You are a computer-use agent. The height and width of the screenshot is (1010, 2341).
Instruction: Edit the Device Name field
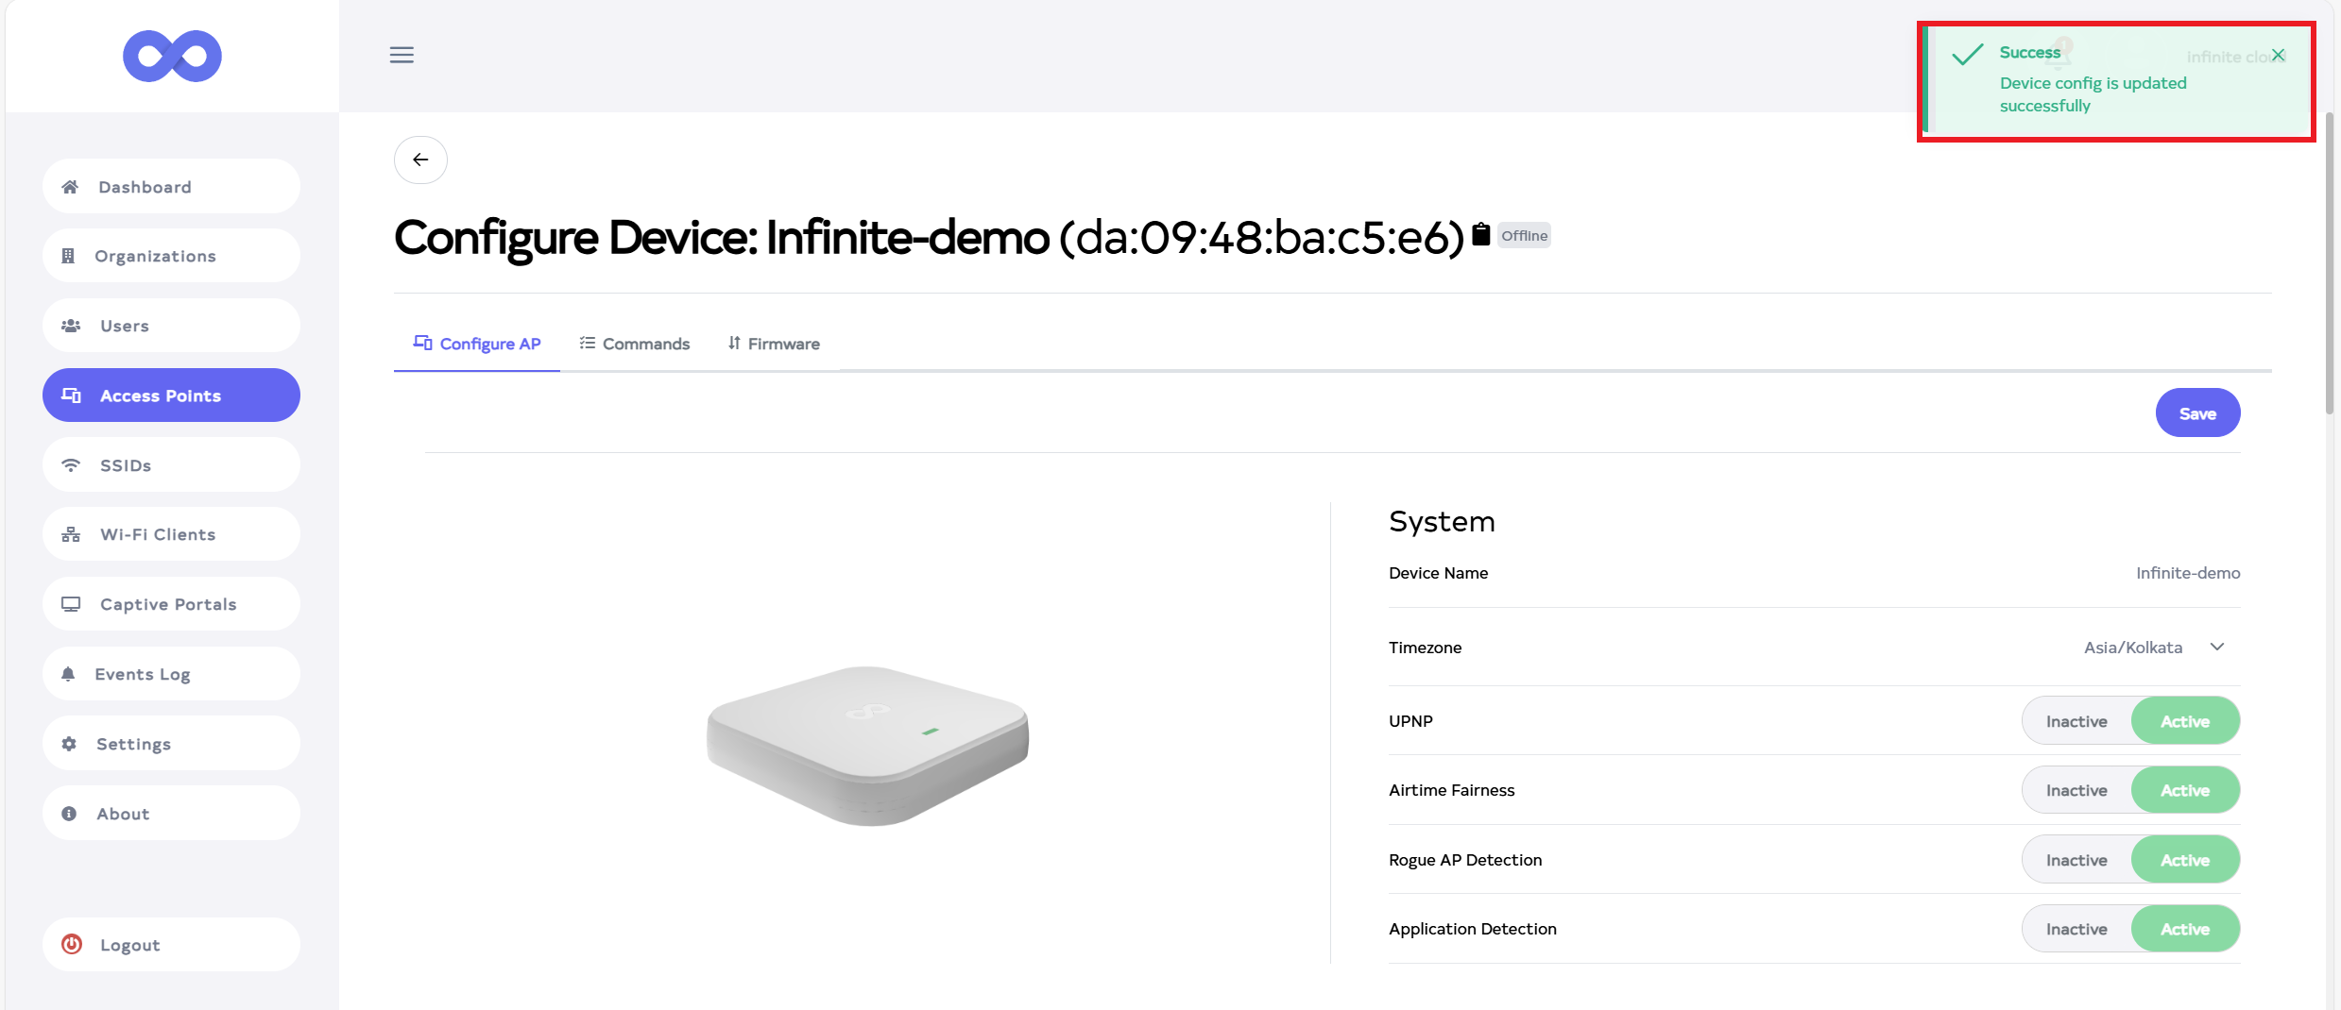tap(2187, 573)
